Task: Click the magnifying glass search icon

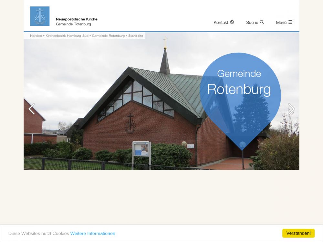Action: click(262, 22)
